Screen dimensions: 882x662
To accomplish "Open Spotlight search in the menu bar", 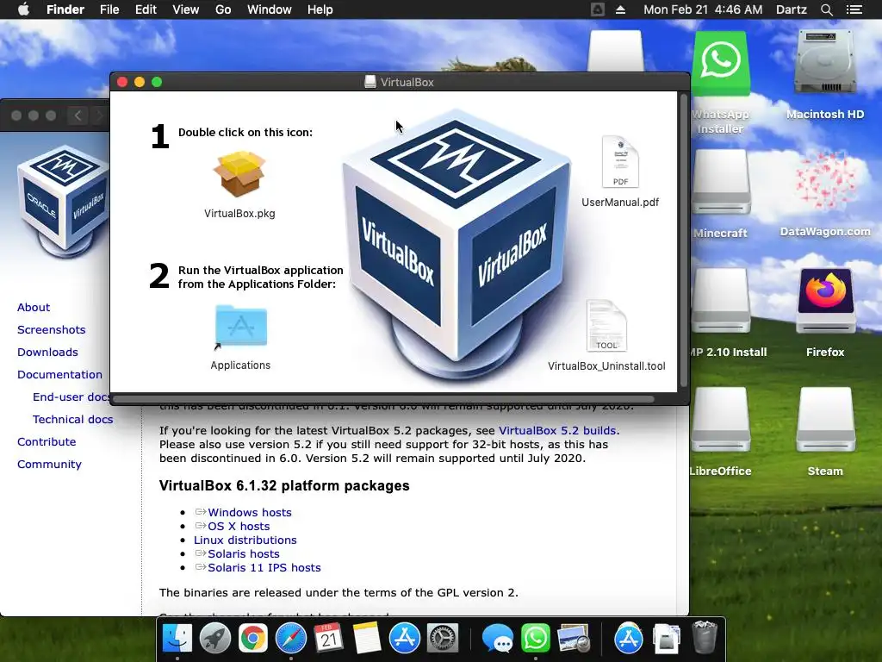I will point(826,9).
